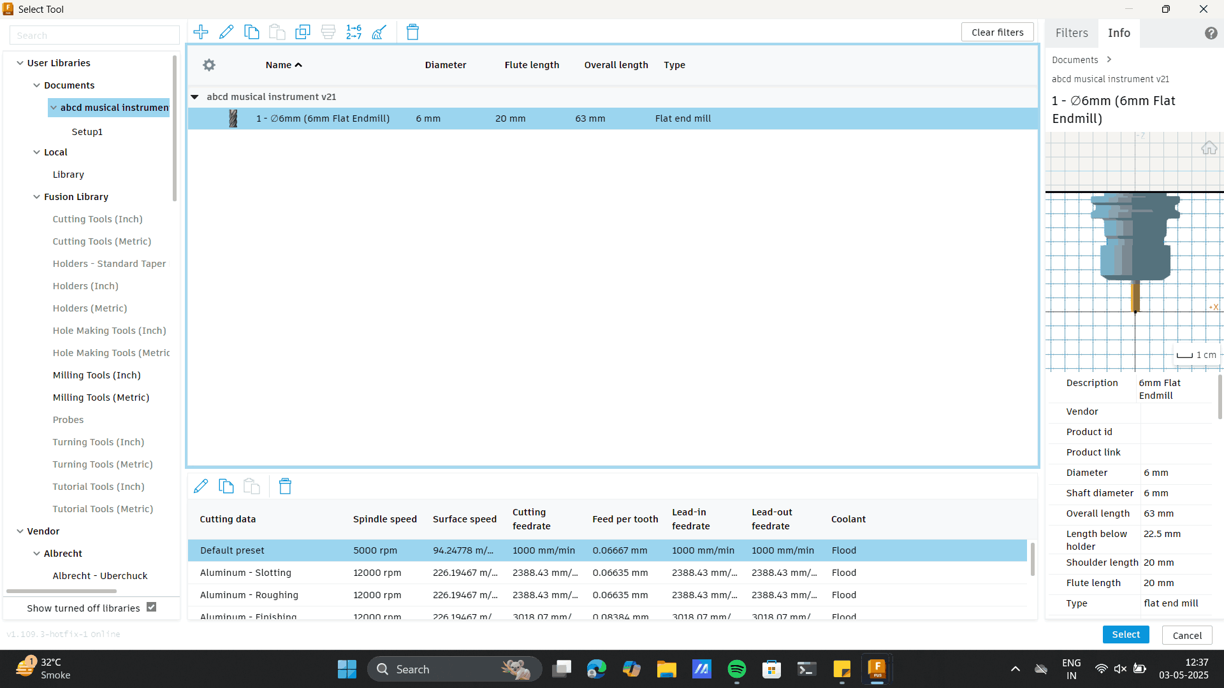Click the Renumber tools icon

[x=354, y=32]
